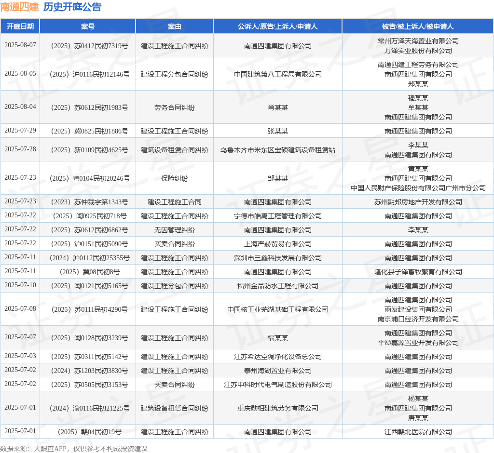Click case number 赣04民初19号
The height and width of the screenshot is (453, 494).
point(101,432)
